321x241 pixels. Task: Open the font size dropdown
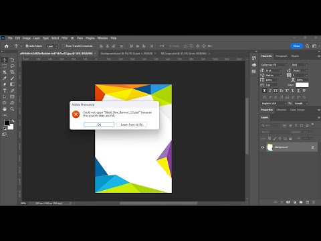coord(281,70)
